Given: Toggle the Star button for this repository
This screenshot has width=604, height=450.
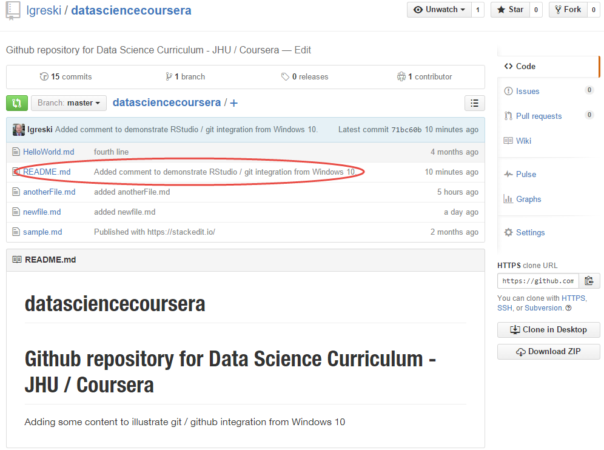Looking at the screenshot, I should tap(509, 10).
